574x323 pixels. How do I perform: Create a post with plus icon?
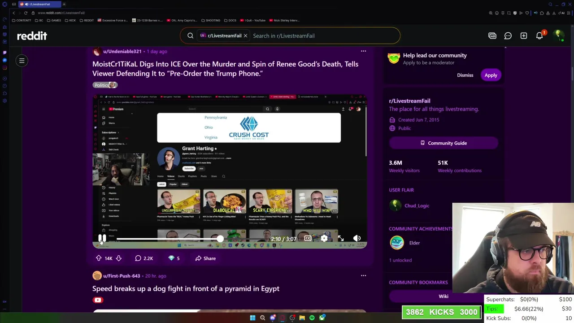click(x=524, y=36)
